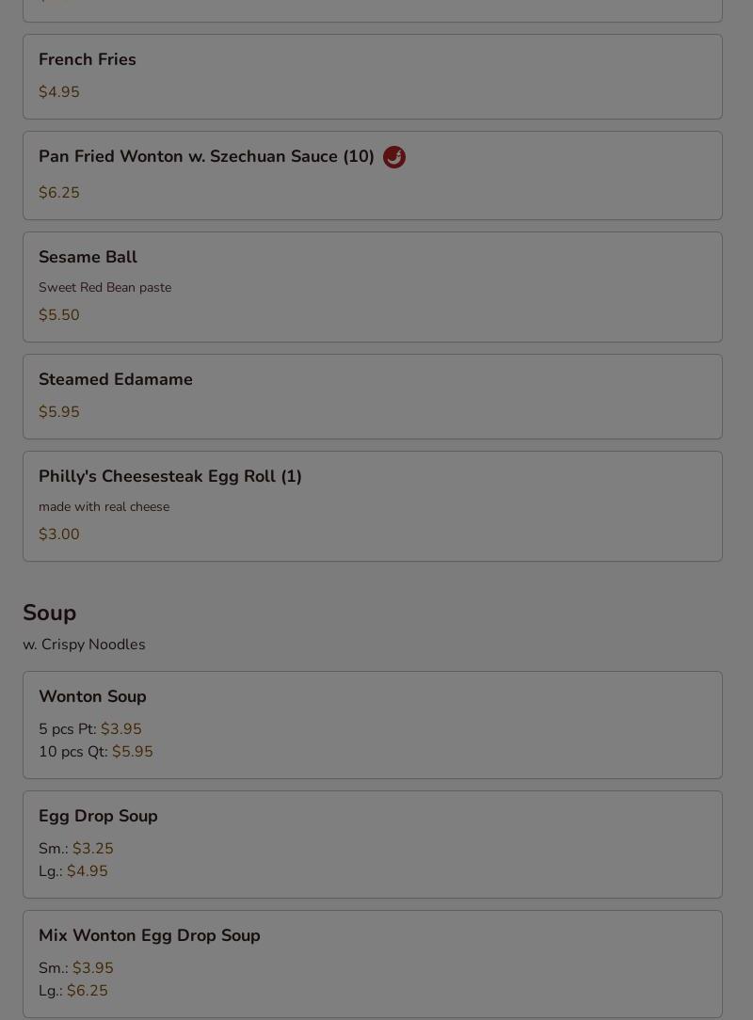Select the Egg Drop Soup card
The width and height of the screenshot is (753, 1020).
[x=373, y=844]
